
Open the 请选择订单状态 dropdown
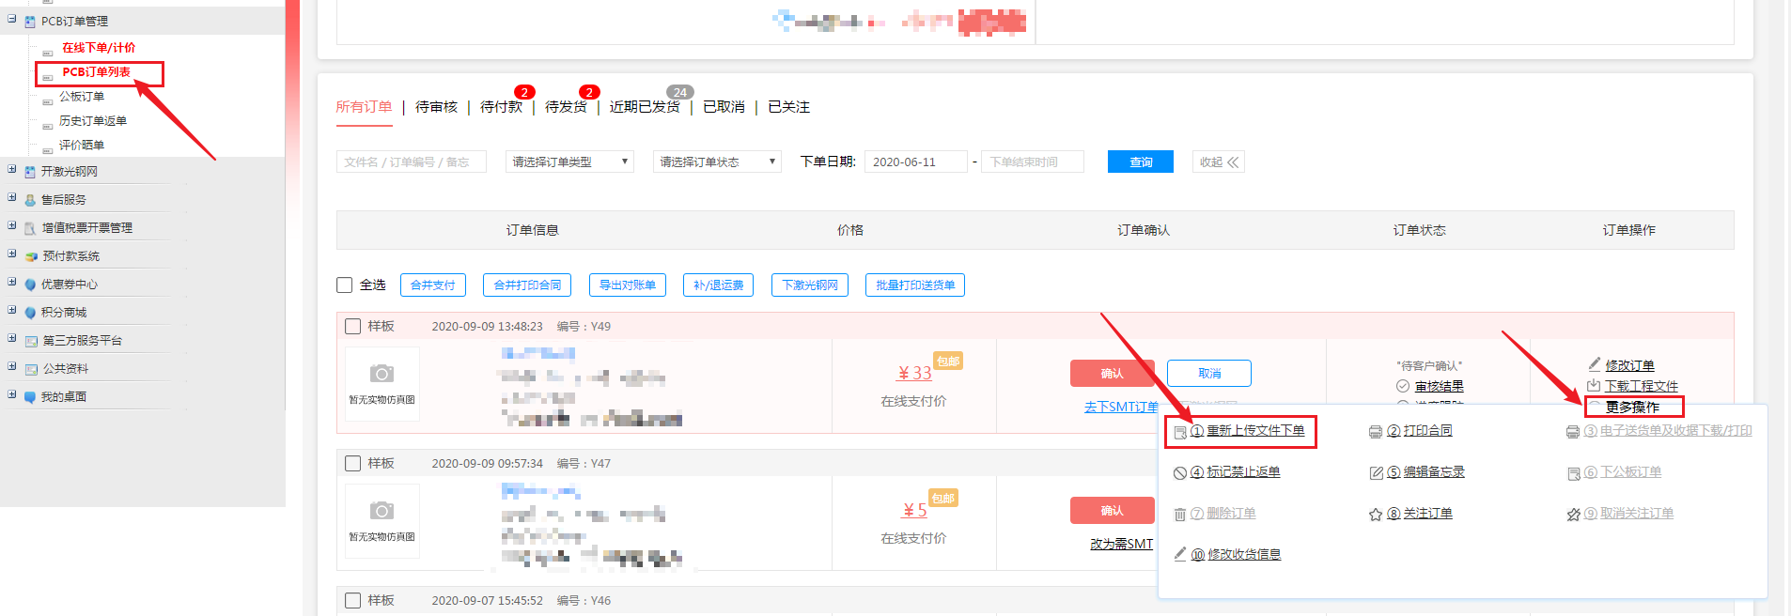716,162
